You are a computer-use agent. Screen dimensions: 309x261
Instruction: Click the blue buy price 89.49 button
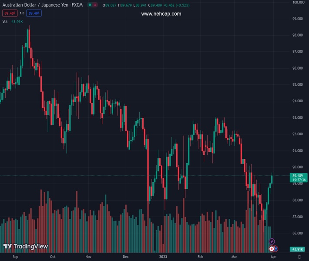pos(34,13)
